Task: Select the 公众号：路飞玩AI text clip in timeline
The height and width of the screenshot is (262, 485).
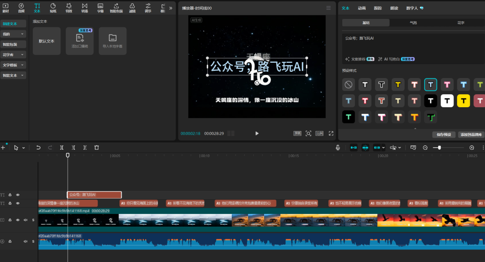Action: (94, 195)
